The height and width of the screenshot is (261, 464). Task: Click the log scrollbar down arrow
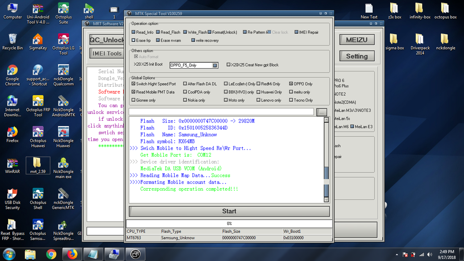tap(326, 199)
